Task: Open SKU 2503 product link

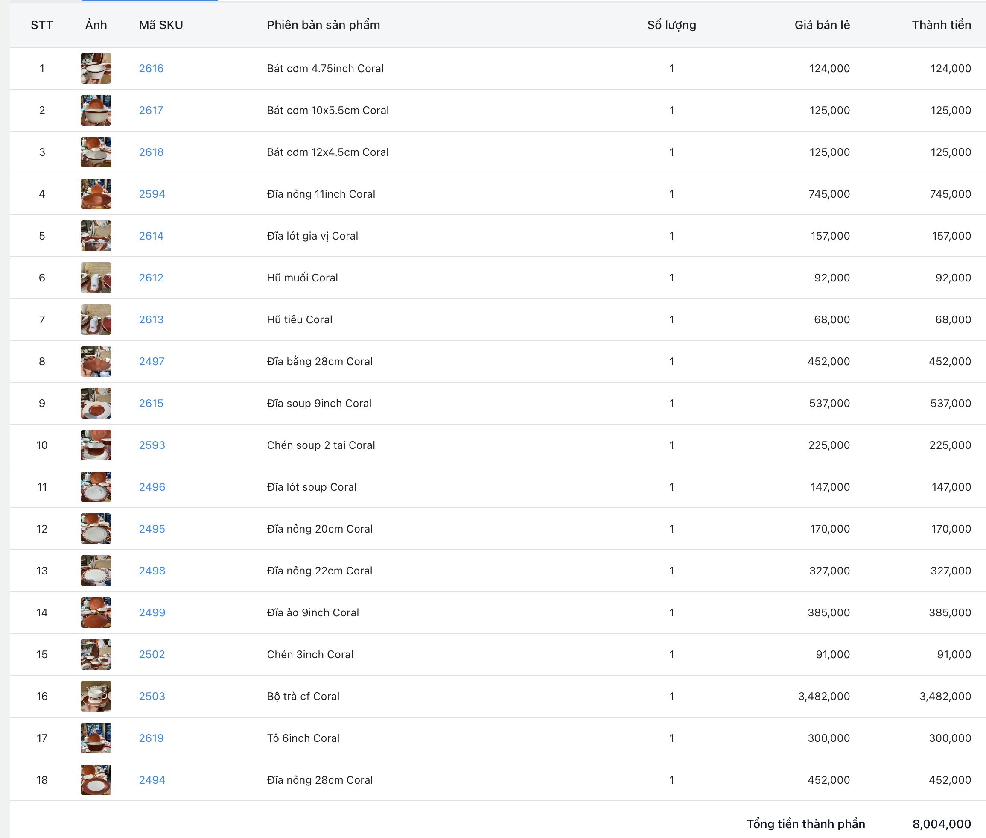Action: (x=152, y=696)
